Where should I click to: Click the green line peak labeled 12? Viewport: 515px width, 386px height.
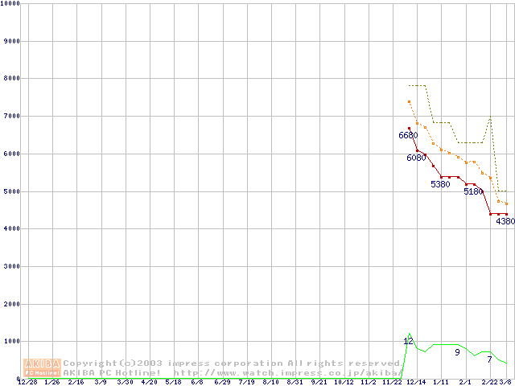408,342
